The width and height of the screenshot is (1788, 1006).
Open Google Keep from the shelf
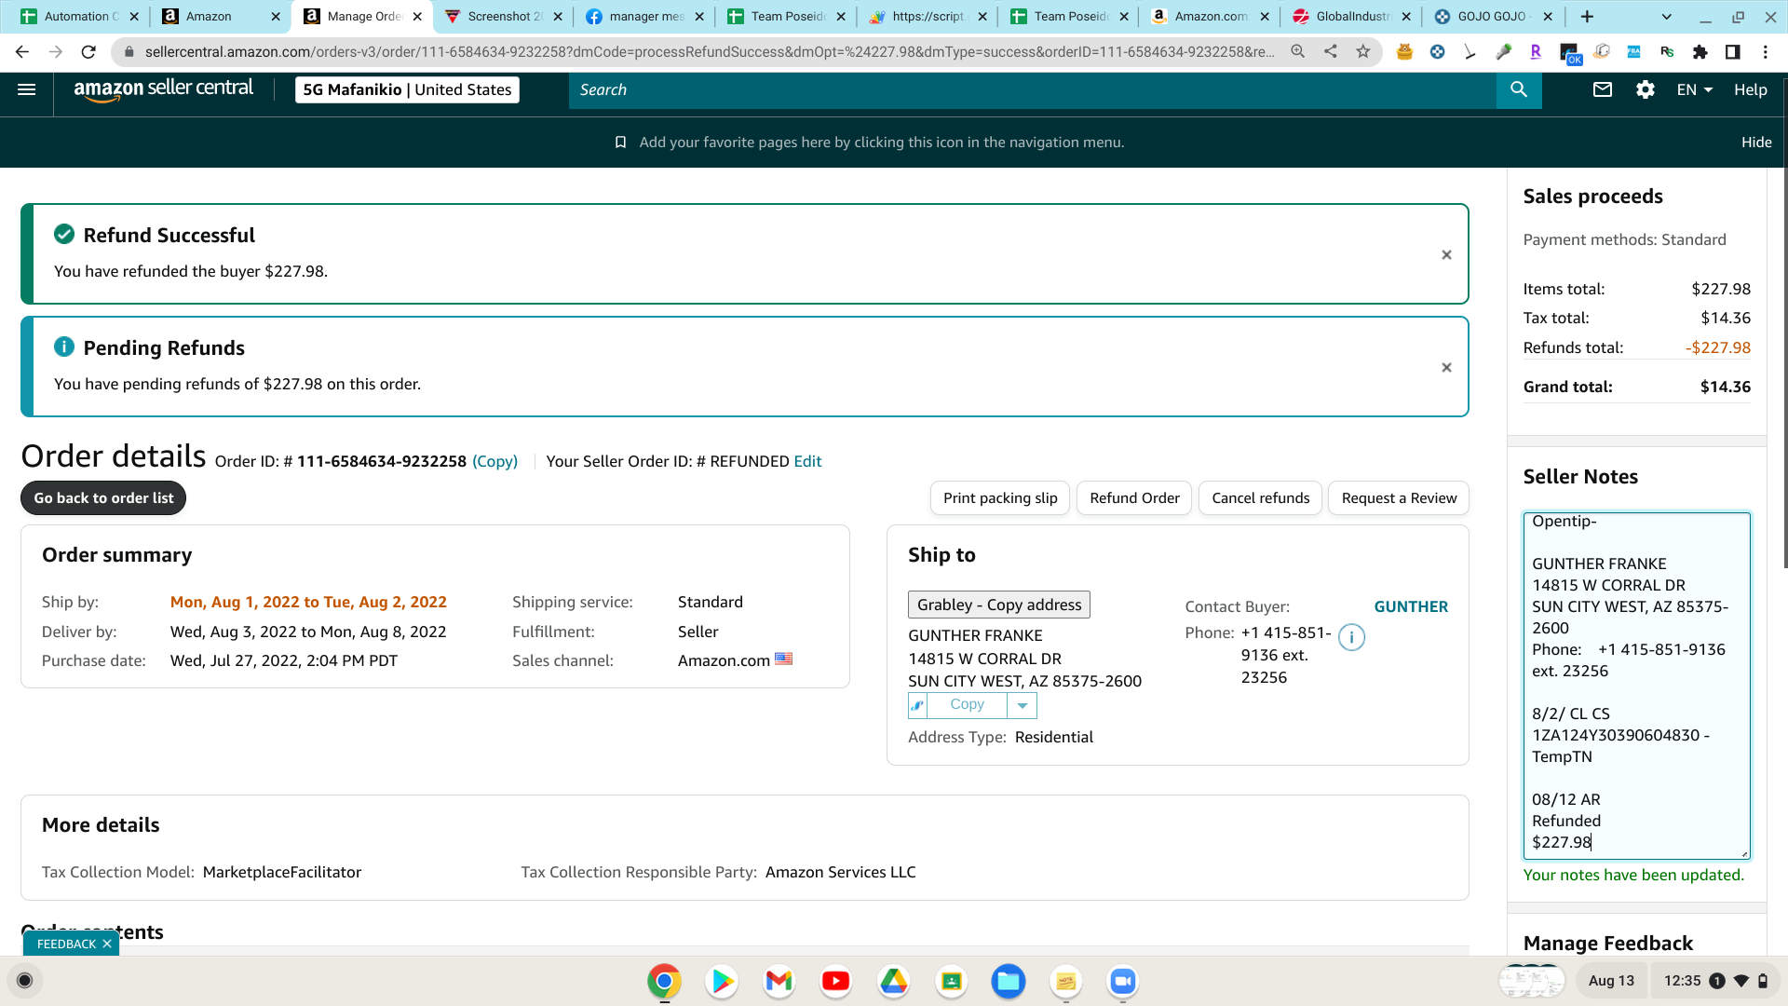pos(1066,981)
